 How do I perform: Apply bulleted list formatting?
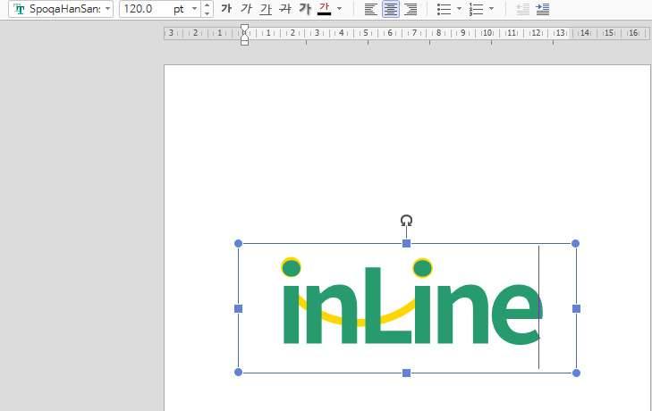click(445, 9)
